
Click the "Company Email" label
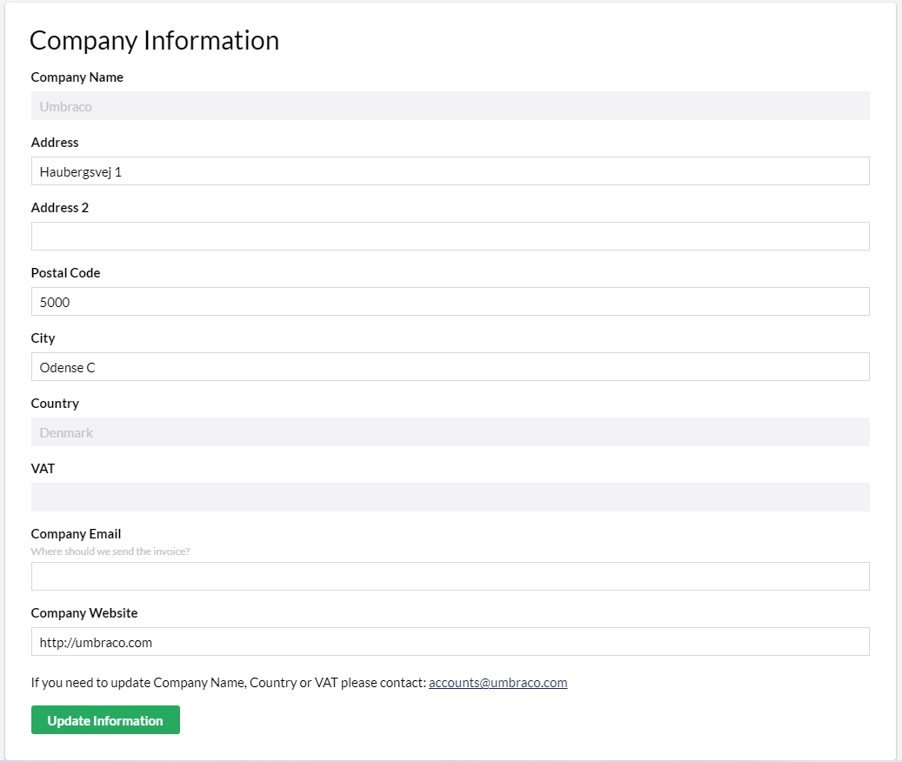coord(76,534)
